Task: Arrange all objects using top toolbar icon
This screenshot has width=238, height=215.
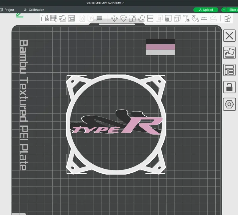Action: 71,18
